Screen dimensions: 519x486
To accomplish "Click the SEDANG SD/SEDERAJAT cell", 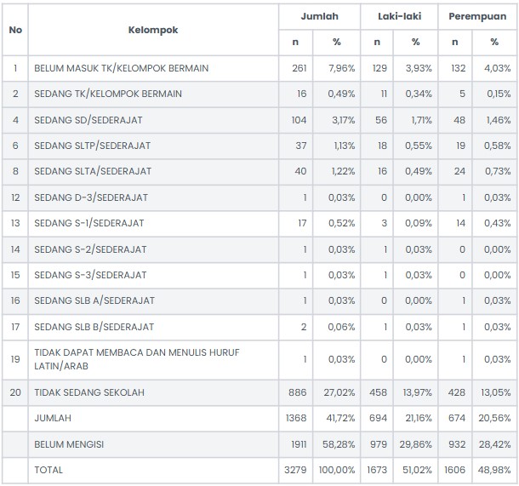I will [x=153, y=120].
